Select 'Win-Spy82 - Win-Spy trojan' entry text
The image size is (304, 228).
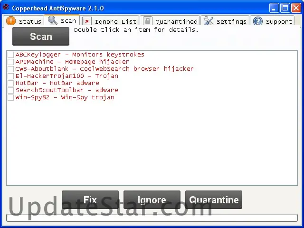[65, 97]
